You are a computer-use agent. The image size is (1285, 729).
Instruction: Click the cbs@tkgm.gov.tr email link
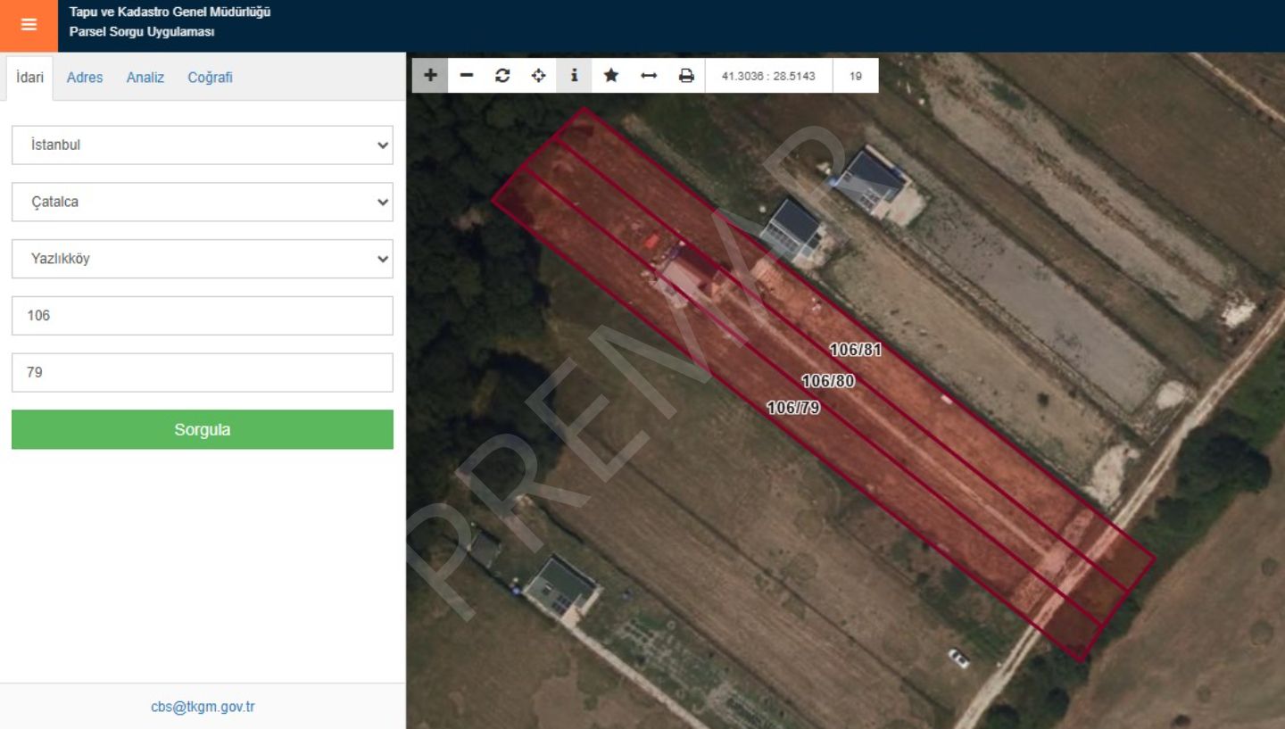coord(203,707)
